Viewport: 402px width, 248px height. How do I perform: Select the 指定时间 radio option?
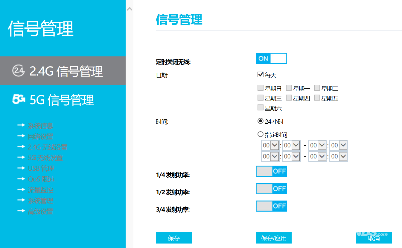(x=260, y=134)
